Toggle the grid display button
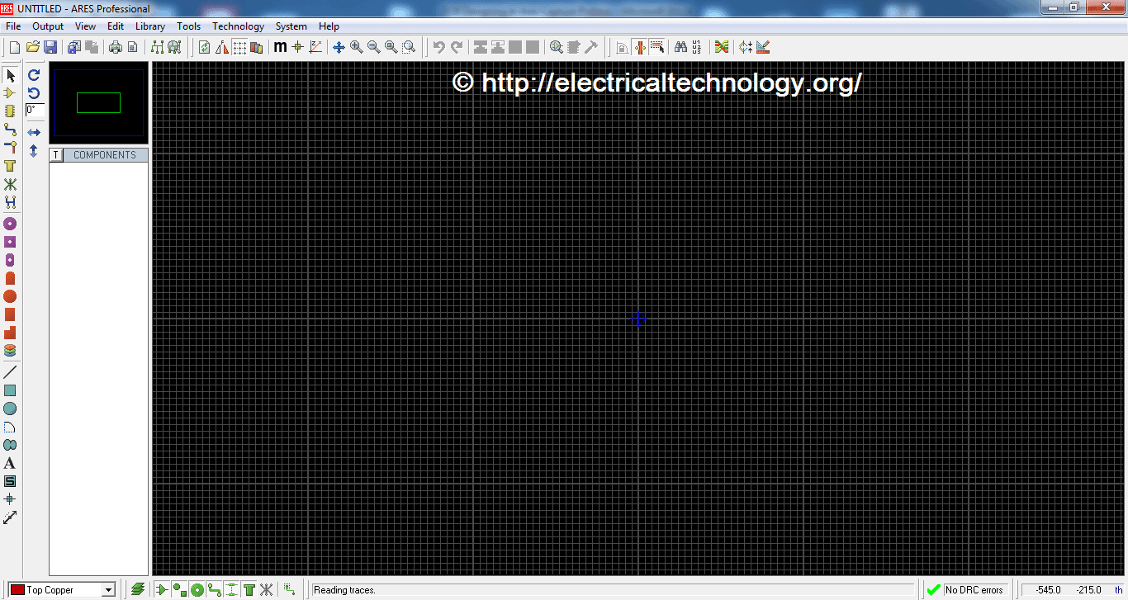This screenshot has height=600, width=1128. (x=239, y=47)
